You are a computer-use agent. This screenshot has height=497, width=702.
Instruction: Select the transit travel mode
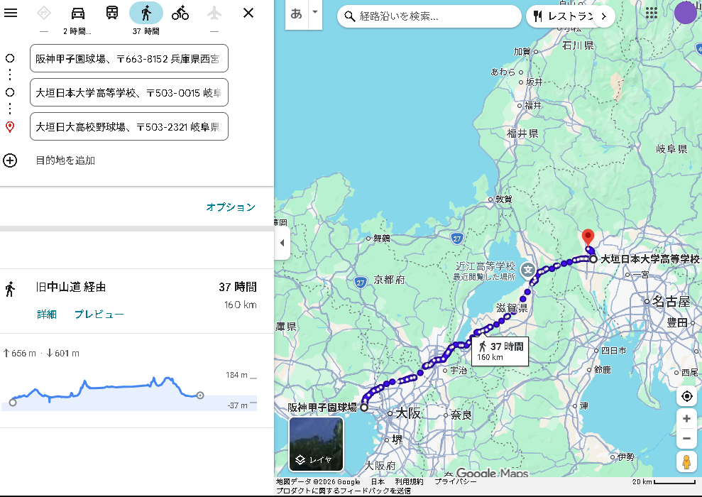click(x=112, y=13)
